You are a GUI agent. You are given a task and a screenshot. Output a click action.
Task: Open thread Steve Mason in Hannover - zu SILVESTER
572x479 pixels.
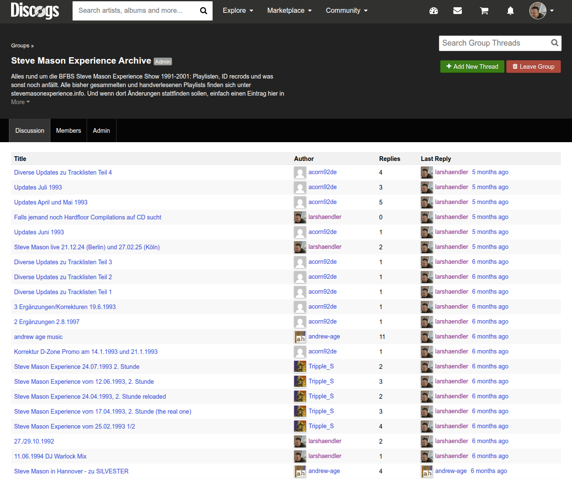[71, 471]
